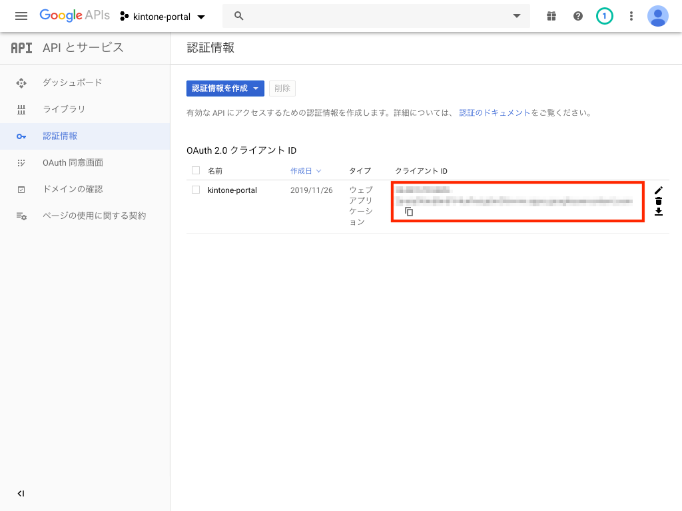682x511 pixels.
Task: Delete the kintone-portal client via trash icon
Action: pos(659,201)
